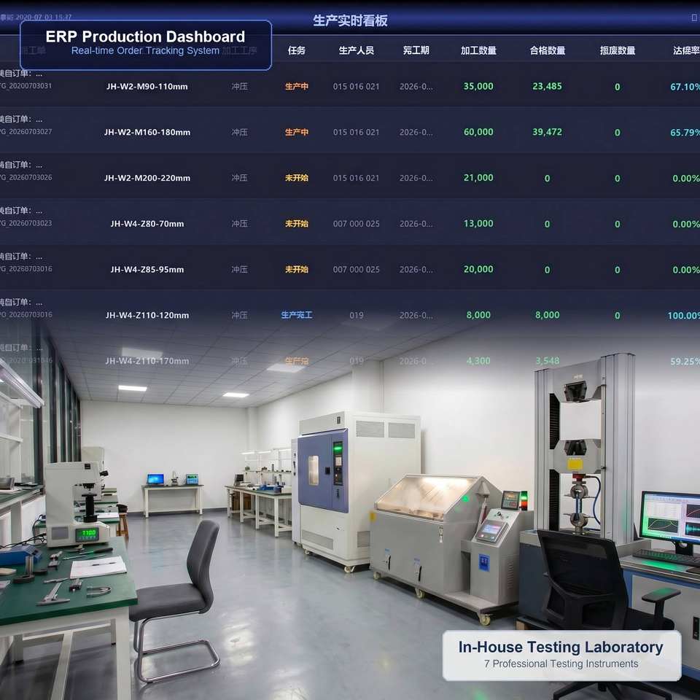The width and height of the screenshot is (700, 700).
Task: Select product JH-W2-M90-110mm
Action: click(147, 87)
